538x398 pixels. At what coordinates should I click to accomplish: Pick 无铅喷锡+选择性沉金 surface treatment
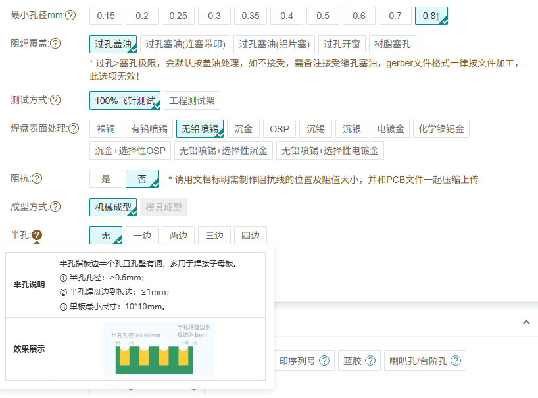[x=224, y=151]
